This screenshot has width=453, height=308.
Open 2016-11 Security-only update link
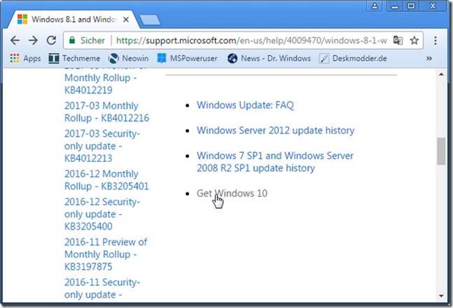(x=102, y=289)
